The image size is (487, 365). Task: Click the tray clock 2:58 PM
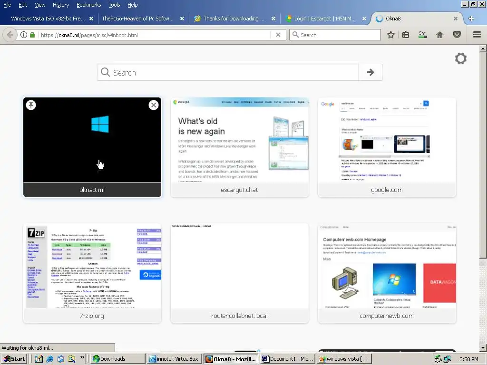468,359
